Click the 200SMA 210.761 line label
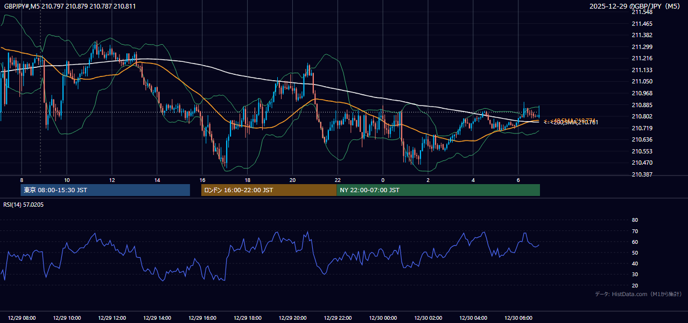Image resolution: width=688 pixels, height=323 pixels. coord(571,123)
